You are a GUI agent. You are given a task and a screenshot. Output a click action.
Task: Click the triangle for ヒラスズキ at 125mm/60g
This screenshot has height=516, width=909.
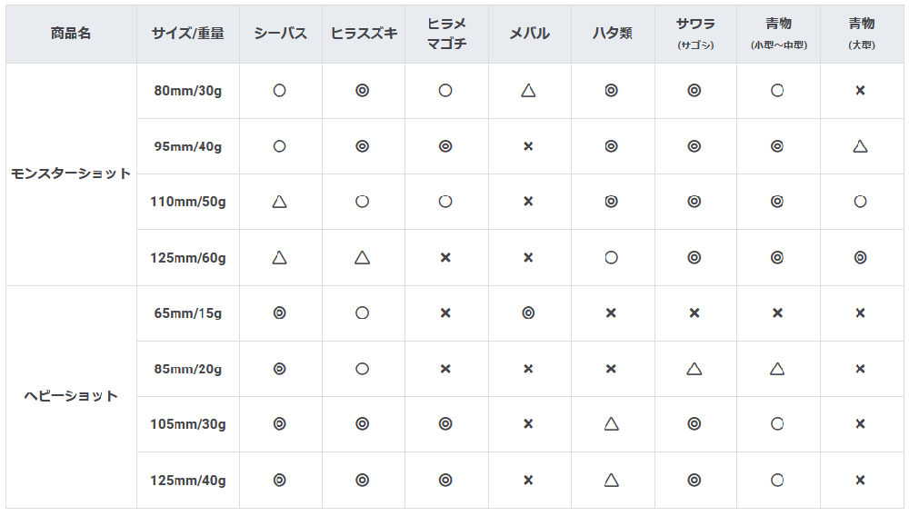pyautogui.click(x=363, y=257)
